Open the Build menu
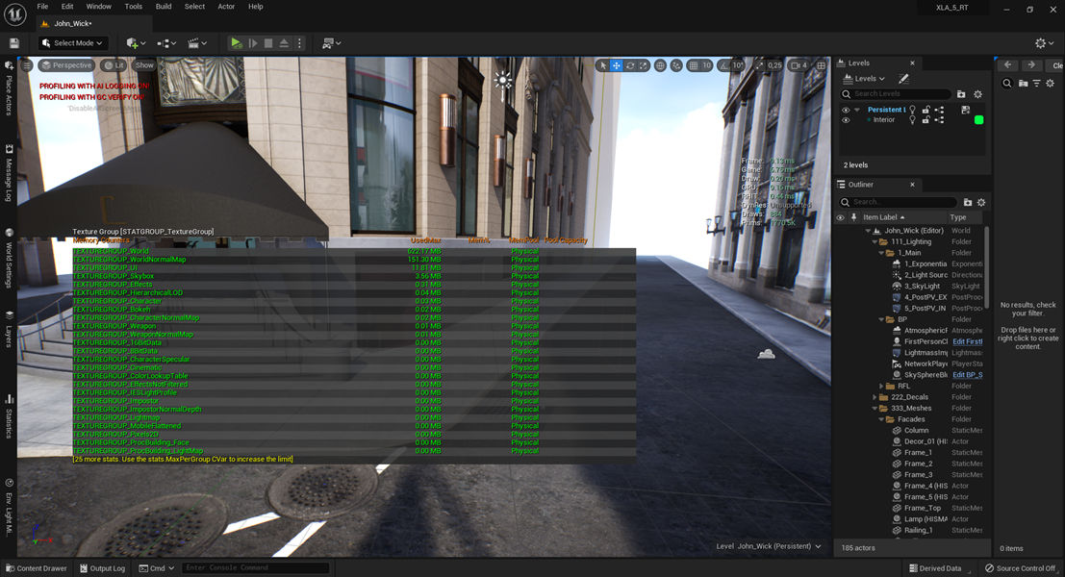This screenshot has width=1065, height=577. tap(164, 6)
